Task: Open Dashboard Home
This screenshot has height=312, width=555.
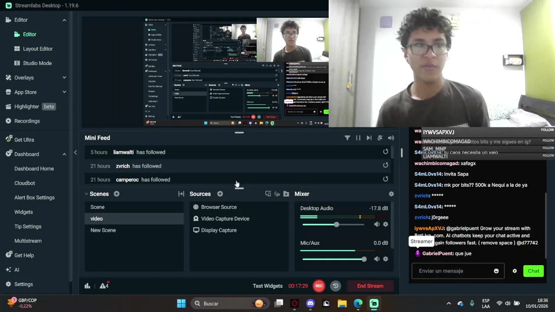Action: point(34,169)
